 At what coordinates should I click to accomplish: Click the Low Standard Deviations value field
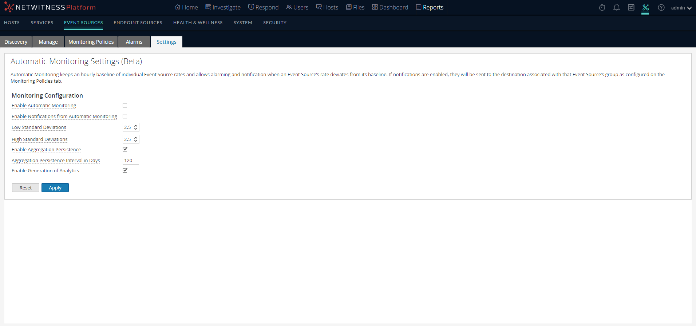[128, 127]
